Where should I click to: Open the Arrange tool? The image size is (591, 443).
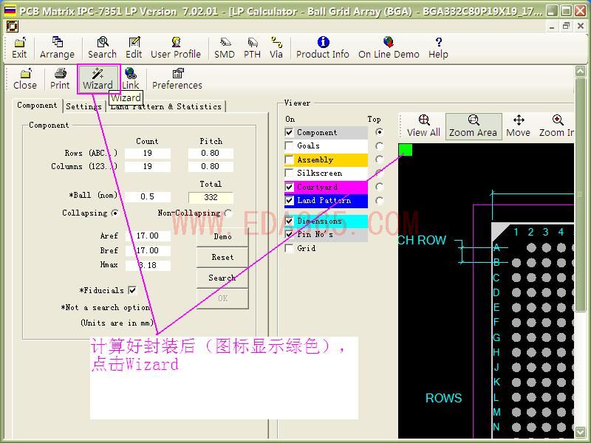pos(58,48)
